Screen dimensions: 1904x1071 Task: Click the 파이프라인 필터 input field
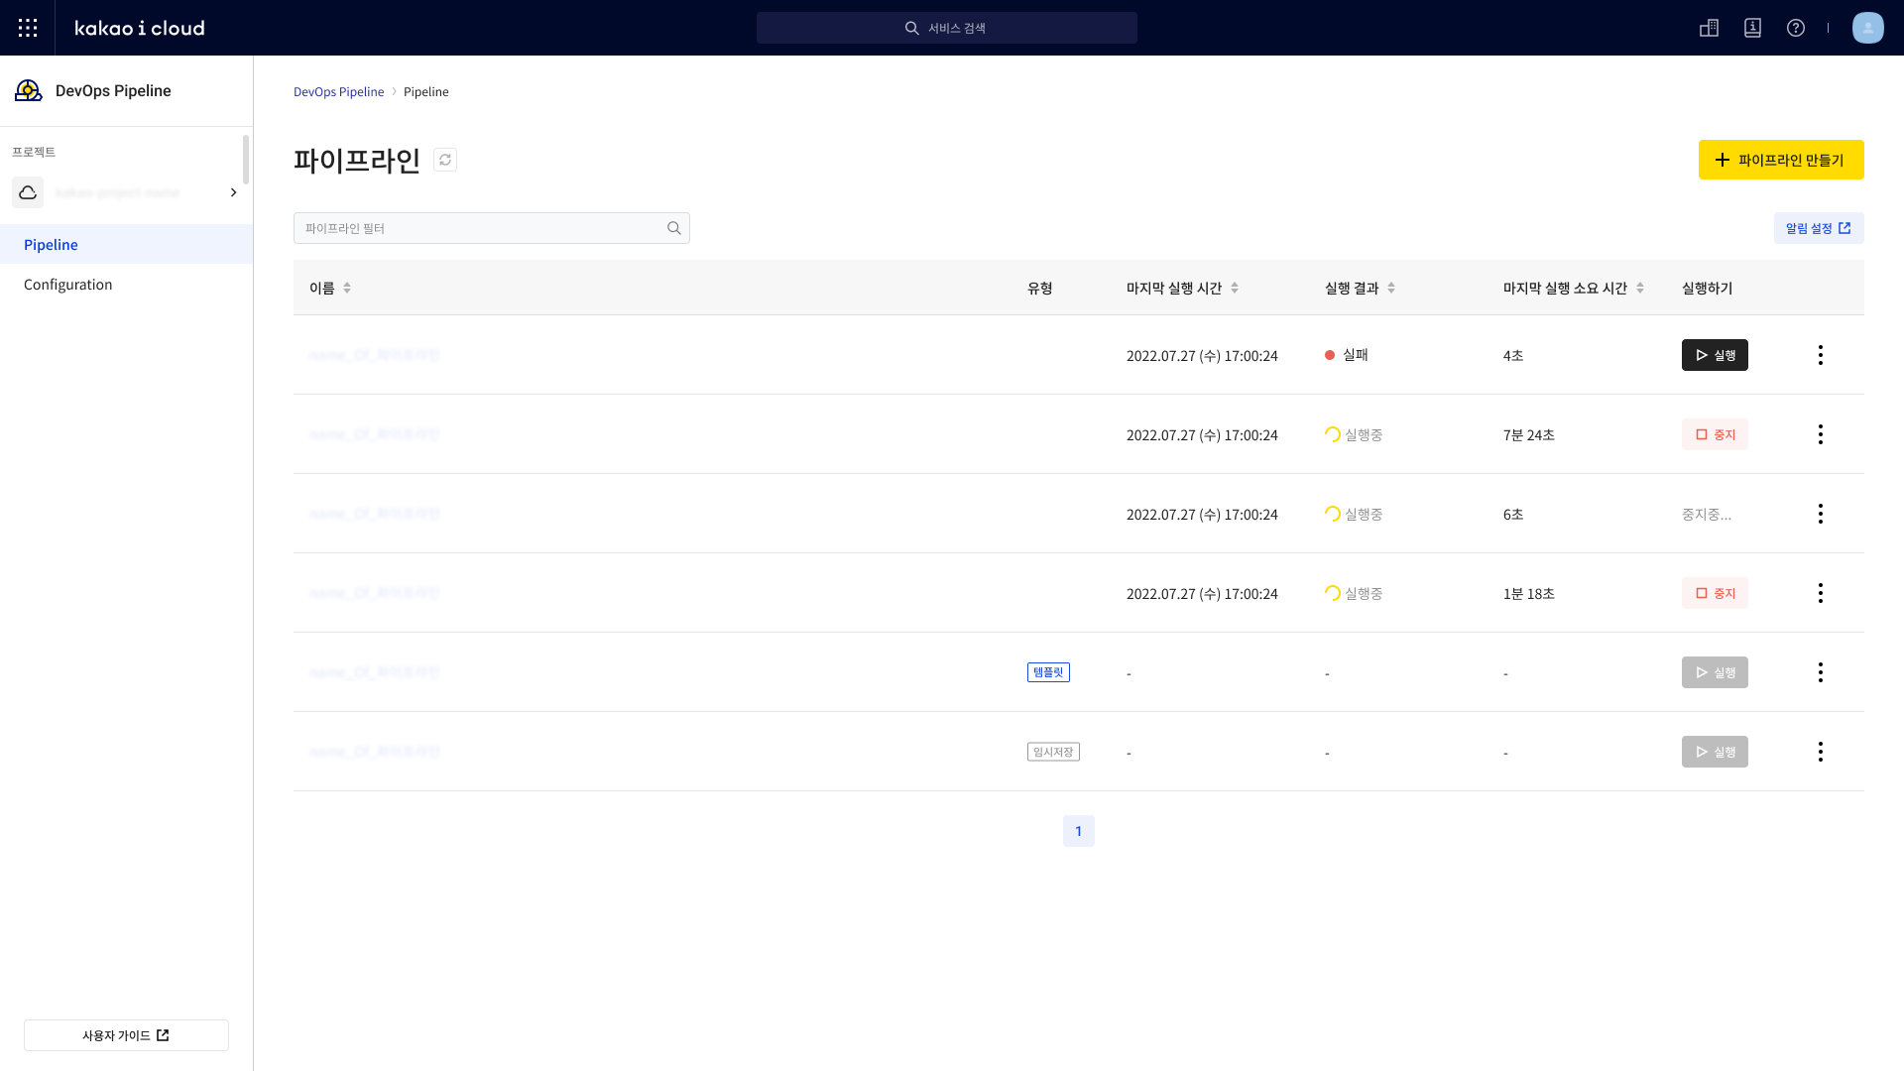(492, 228)
